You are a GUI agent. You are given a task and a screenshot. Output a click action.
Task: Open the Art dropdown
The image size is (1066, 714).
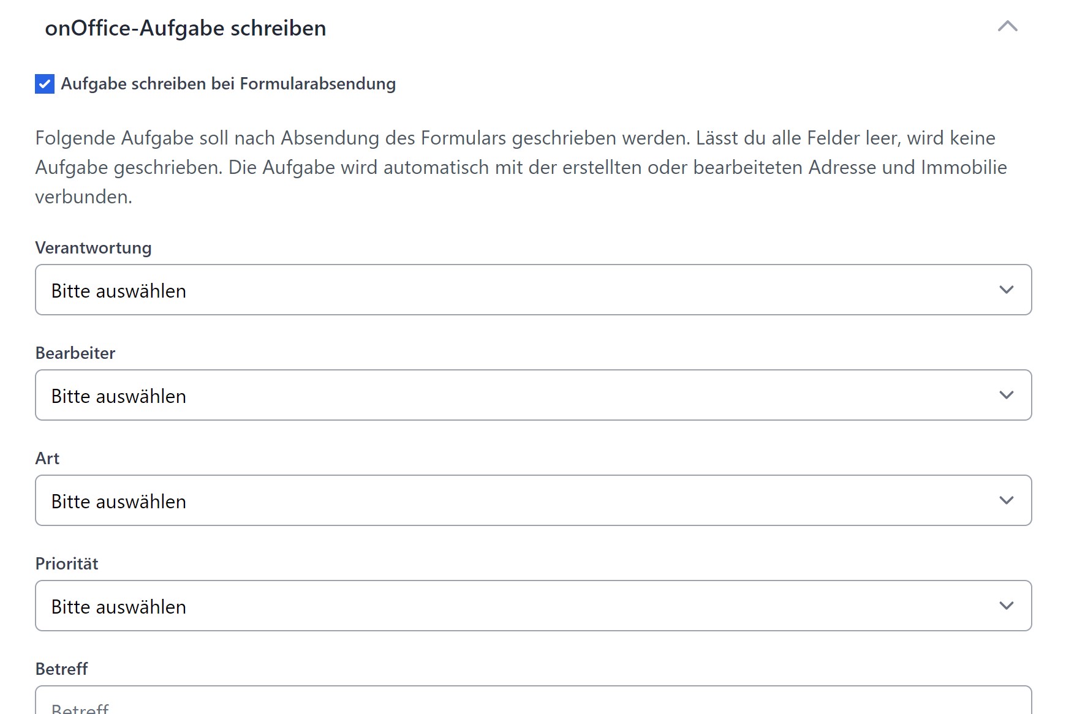click(533, 500)
